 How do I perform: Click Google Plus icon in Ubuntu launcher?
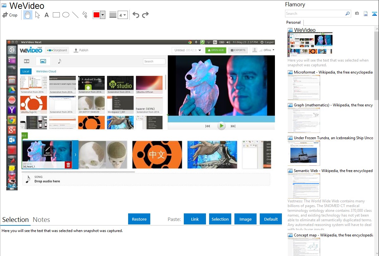(x=12, y=130)
